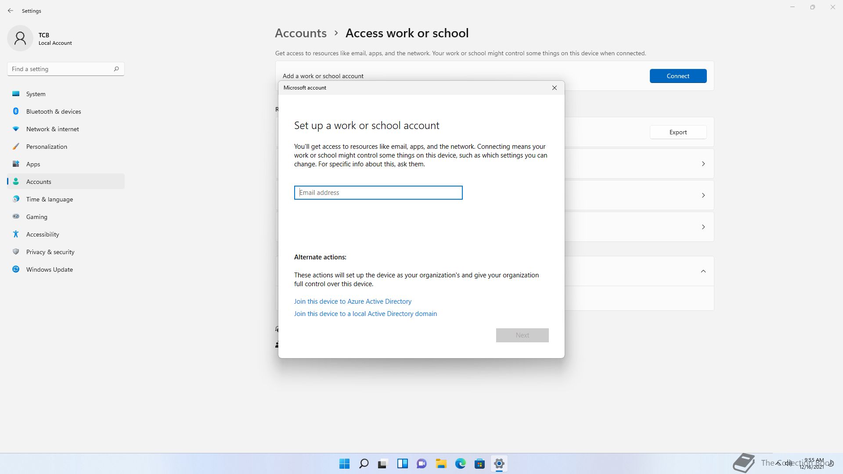843x474 pixels.
Task: Click Join this device to Azure Active Directory
Action: [353, 302]
